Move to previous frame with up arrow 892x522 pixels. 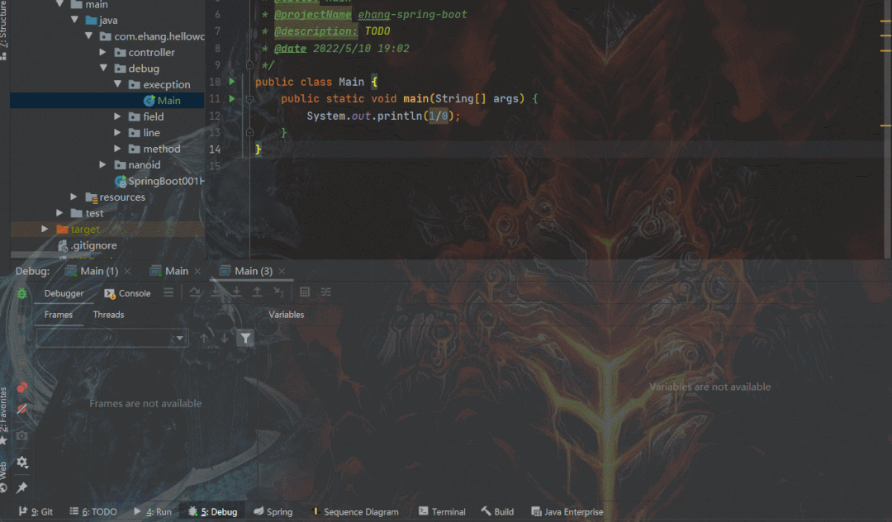(204, 339)
